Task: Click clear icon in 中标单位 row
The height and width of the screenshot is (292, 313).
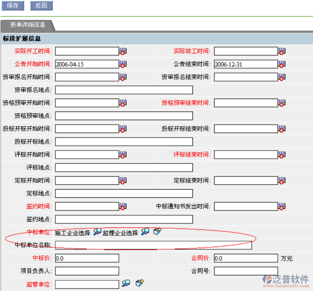Action: pyautogui.click(x=157, y=232)
